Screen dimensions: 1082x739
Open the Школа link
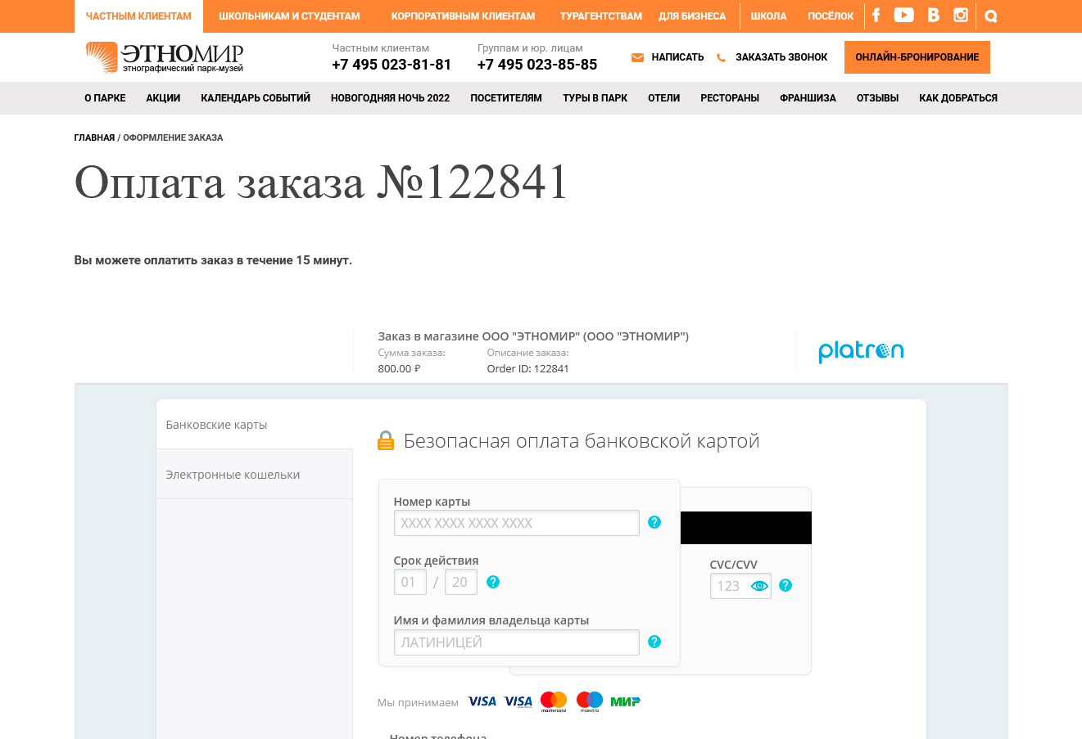(x=768, y=16)
